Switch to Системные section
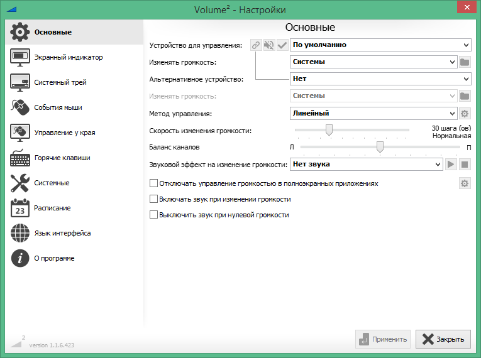Screen dimensions: 481x358 point(74,183)
